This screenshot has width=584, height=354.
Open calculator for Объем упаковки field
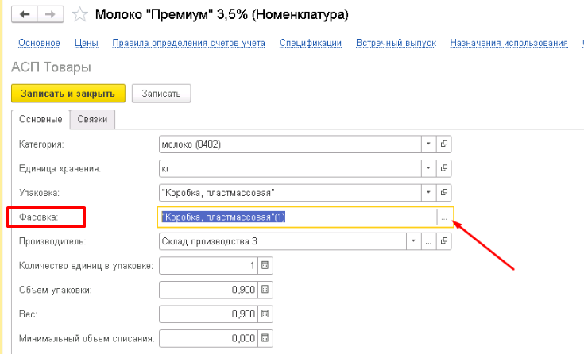[x=265, y=290]
